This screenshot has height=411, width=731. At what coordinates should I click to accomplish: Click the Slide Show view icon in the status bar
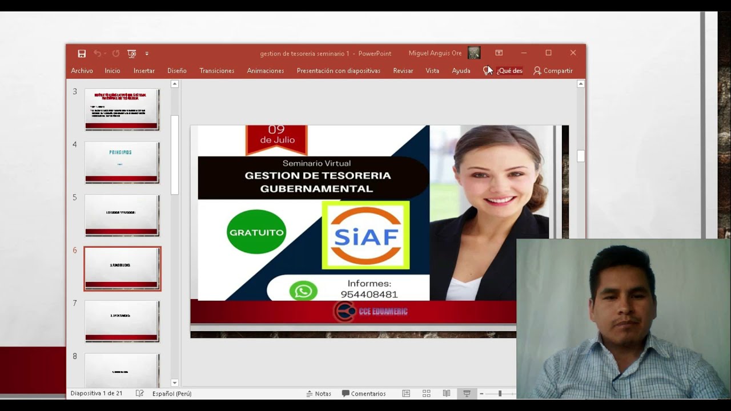click(467, 393)
